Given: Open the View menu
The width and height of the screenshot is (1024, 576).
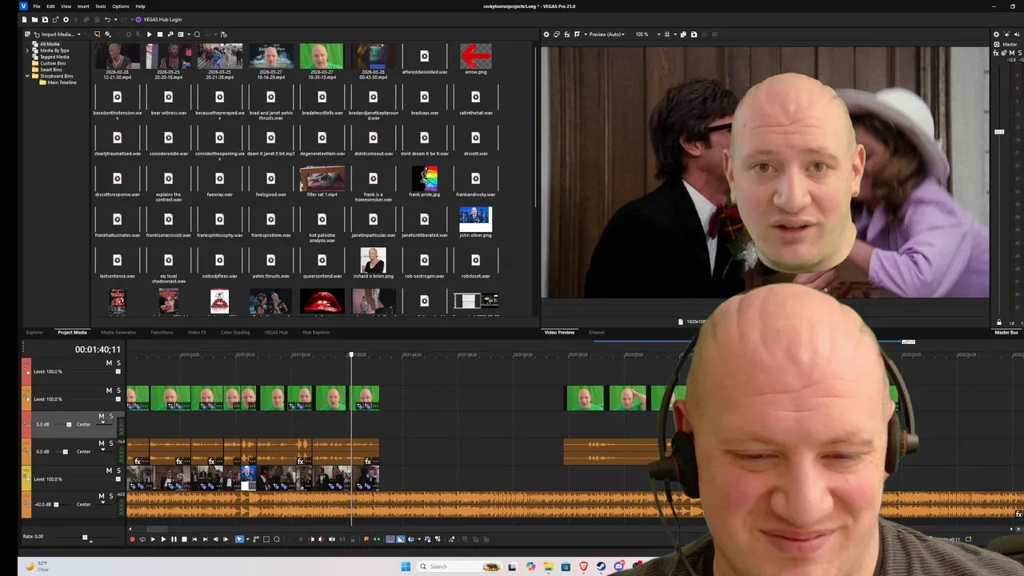Looking at the screenshot, I should (x=66, y=6).
